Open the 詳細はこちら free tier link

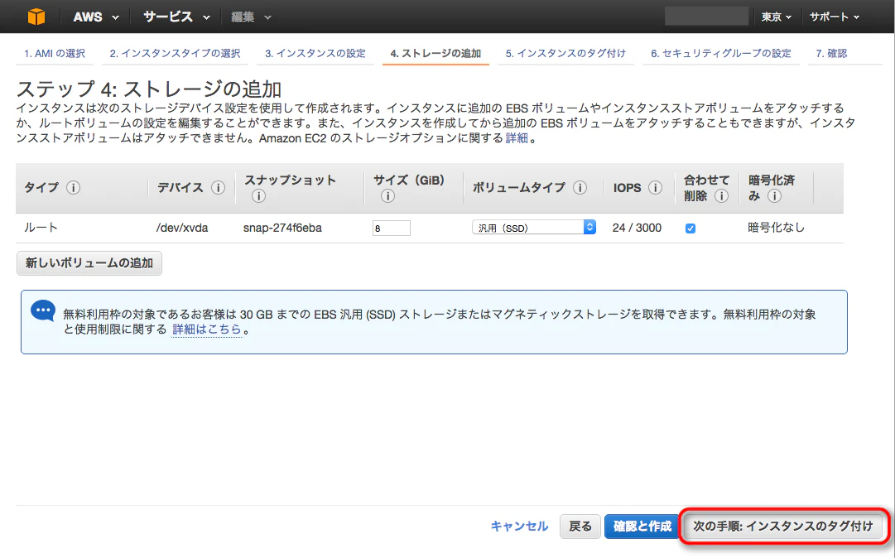[207, 330]
